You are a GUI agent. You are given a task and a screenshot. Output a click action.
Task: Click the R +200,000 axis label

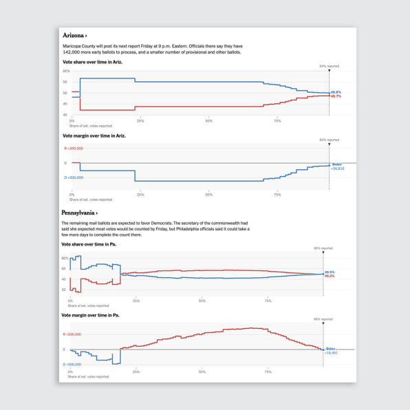(x=74, y=149)
